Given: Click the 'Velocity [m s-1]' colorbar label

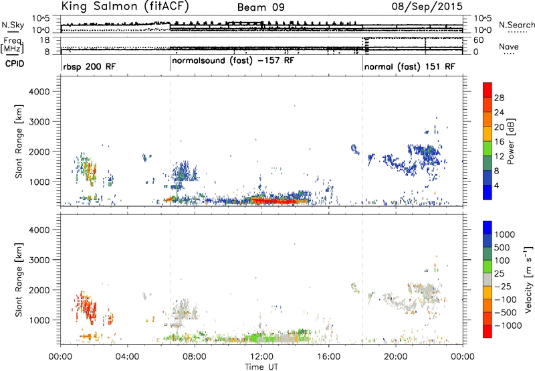Looking at the screenshot, I should pyautogui.click(x=528, y=279).
